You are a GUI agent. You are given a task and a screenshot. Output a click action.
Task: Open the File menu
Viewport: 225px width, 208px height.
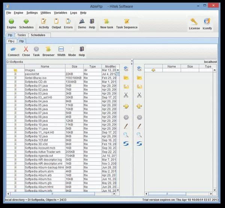tap(9, 13)
